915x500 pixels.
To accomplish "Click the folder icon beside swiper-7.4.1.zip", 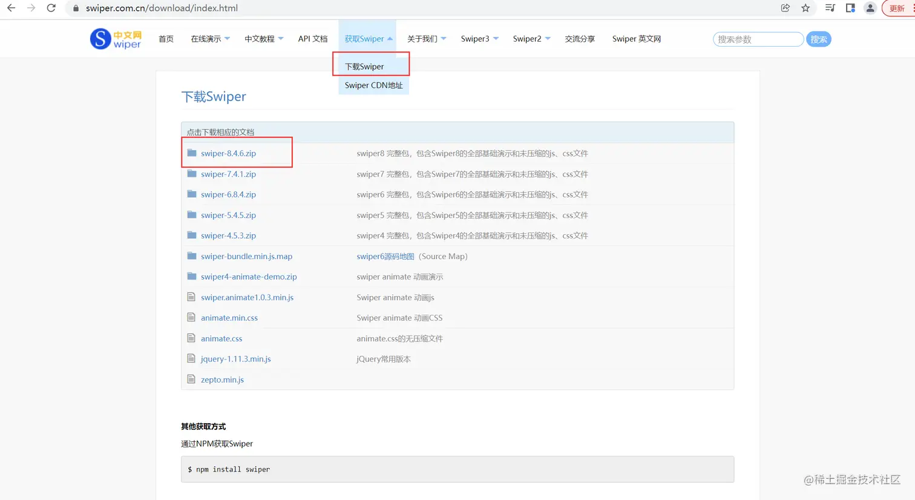I will pyautogui.click(x=192, y=173).
